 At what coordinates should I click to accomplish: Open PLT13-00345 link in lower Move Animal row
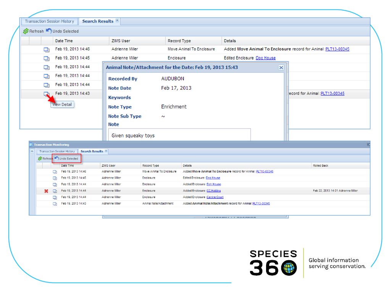(x=265, y=171)
